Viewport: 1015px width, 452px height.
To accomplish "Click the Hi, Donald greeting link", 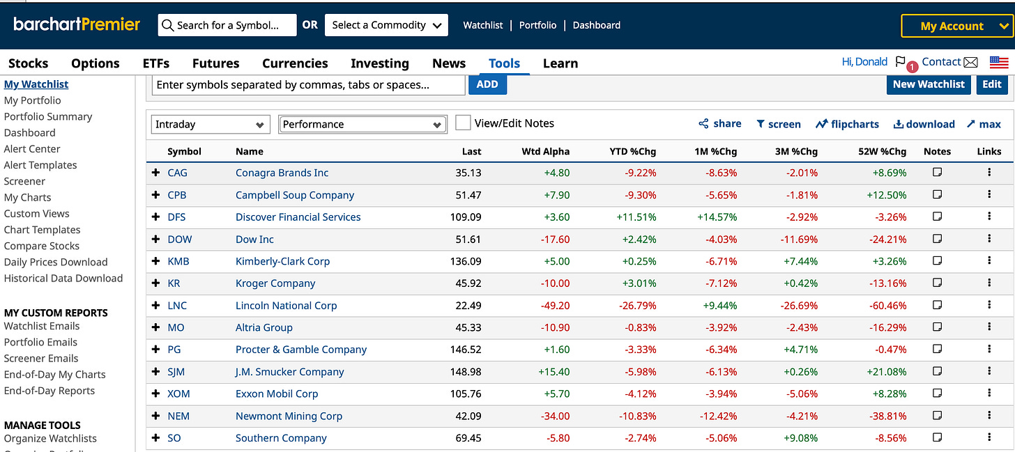I will coord(864,62).
